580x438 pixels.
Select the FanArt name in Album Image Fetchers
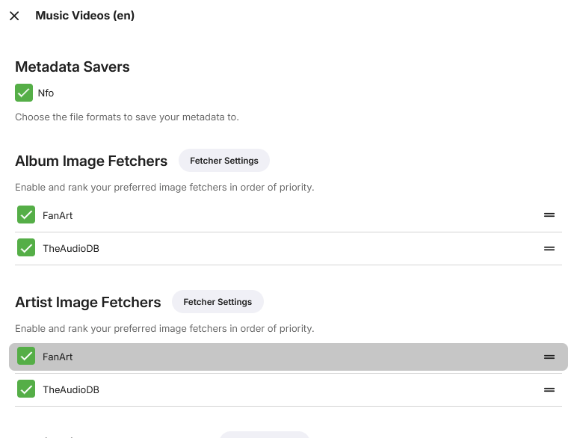tap(58, 215)
